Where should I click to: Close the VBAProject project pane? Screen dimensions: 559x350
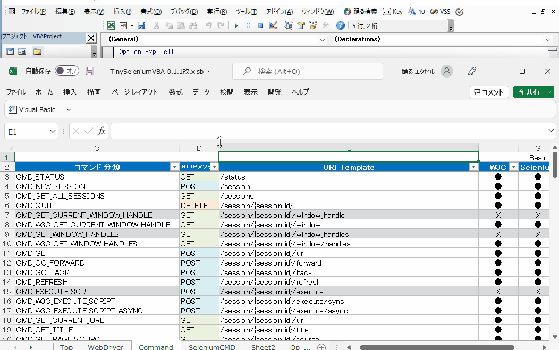[91, 38]
